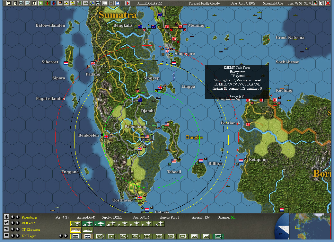Click the C button in top-right corner
This screenshot has height=242, width=334.
tap(321, 3)
